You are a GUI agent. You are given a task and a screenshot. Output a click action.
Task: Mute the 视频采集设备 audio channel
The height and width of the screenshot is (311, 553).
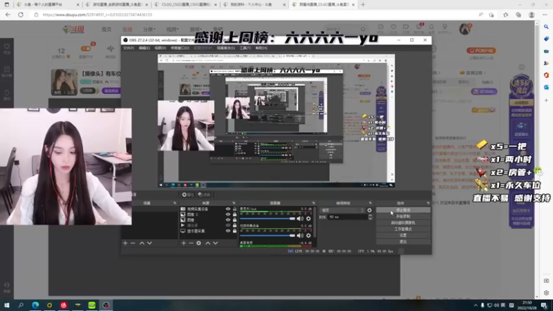pyautogui.click(x=300, y=236)
